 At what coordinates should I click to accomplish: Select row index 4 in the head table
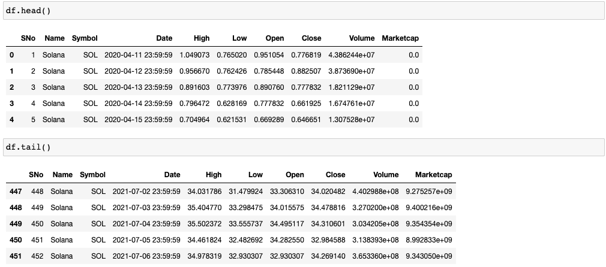[11, 120]
